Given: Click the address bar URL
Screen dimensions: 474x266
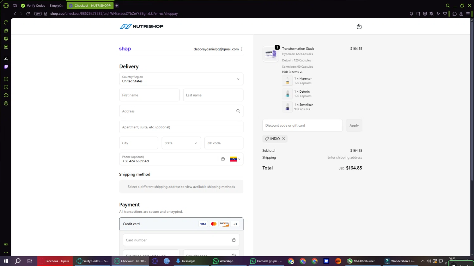Looking at the screenshot, I should (114, 14).
